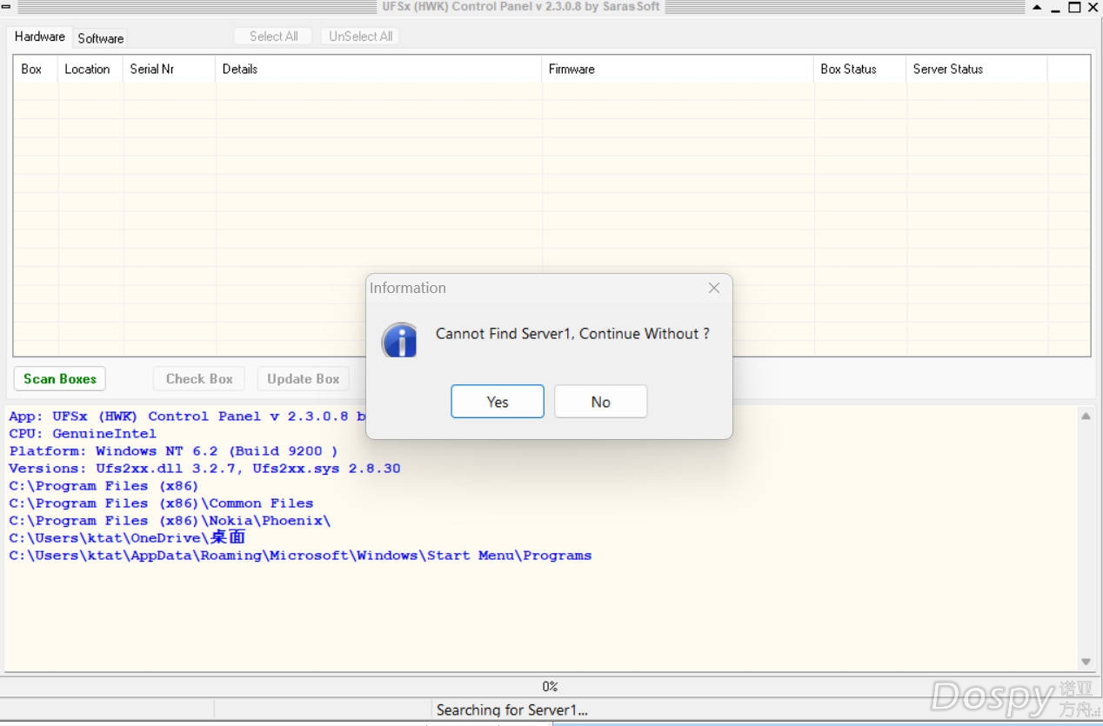
Task: Click the Information dialog title text
Action: [408, 288]
